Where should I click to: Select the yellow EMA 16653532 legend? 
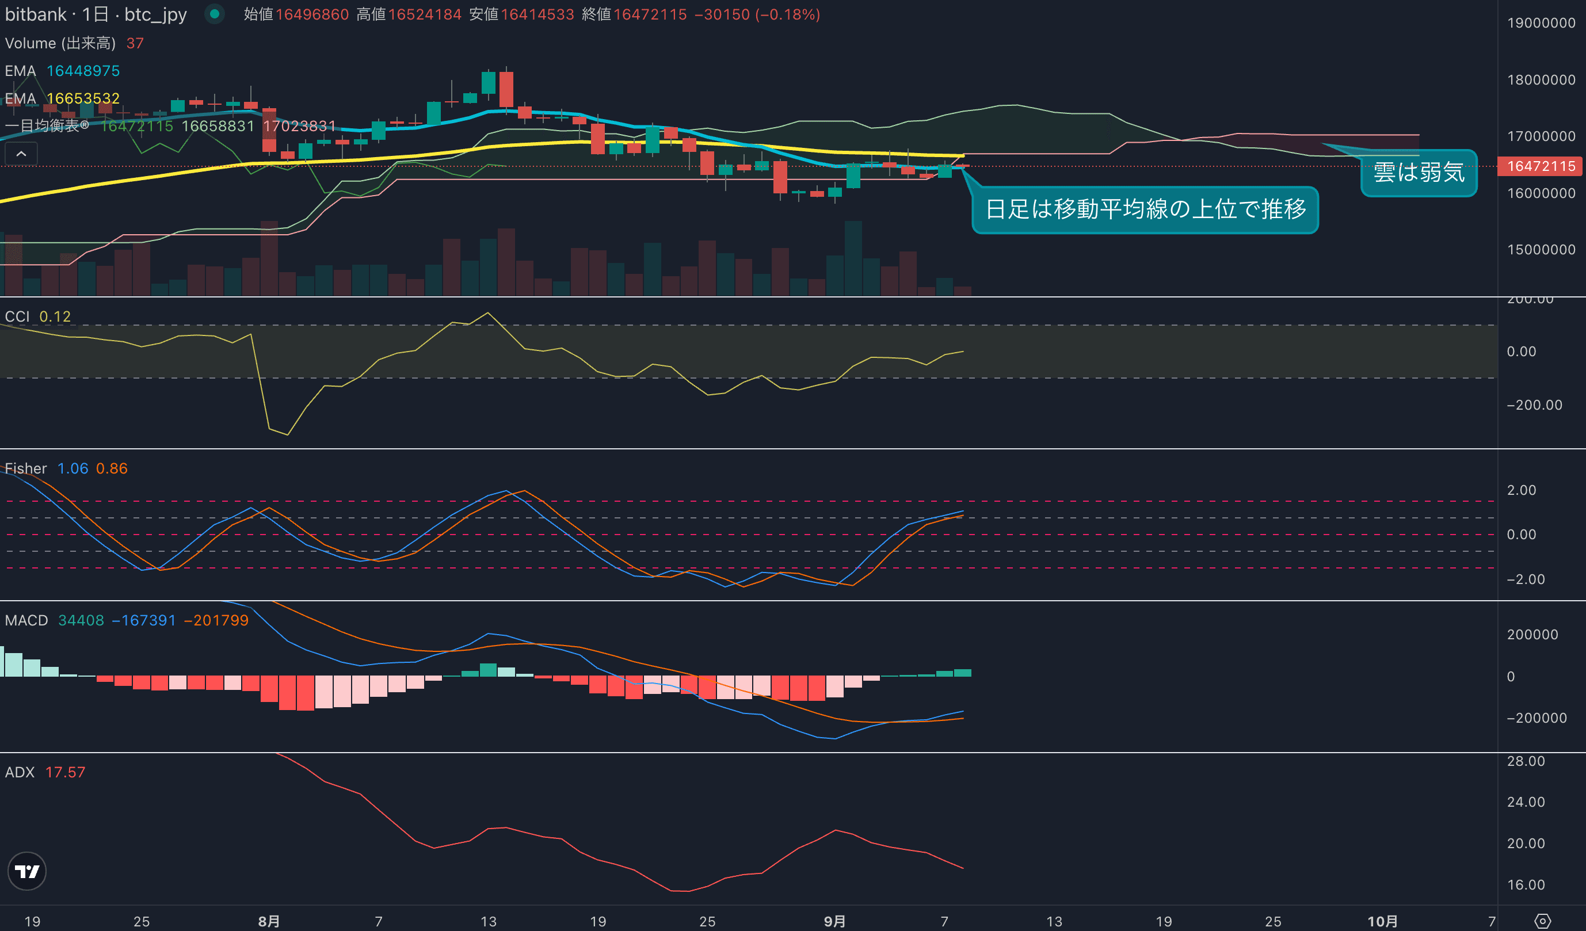click(x=62, y=98)
